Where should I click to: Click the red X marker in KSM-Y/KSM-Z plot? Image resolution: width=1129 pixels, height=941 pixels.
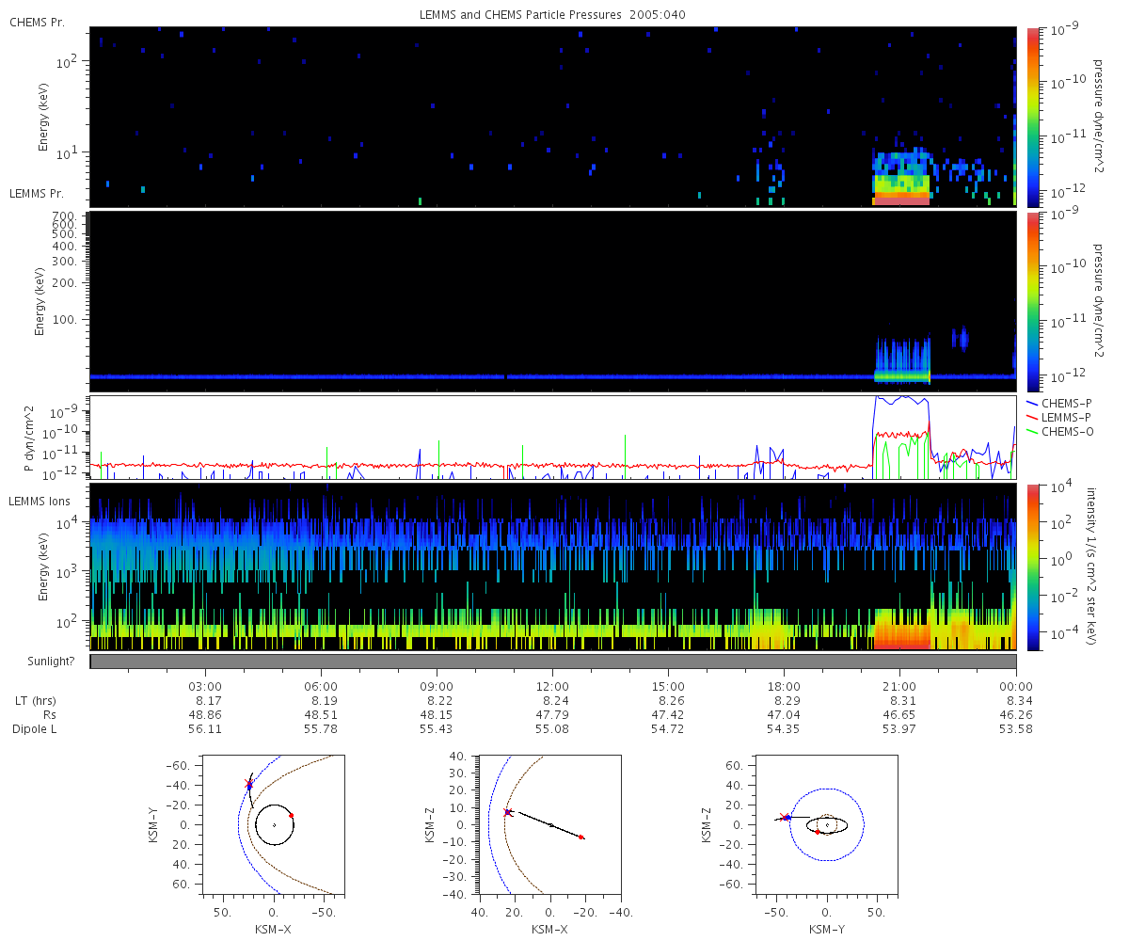pyautogui.click(x=783, y=817)
